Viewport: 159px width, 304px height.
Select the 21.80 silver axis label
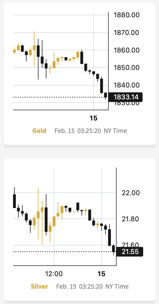[130, 219]
